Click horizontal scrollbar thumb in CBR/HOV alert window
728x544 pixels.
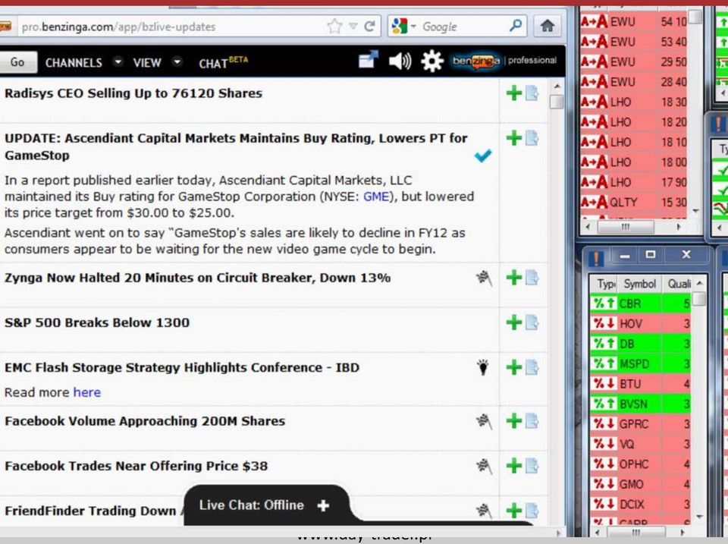[636, 531]
